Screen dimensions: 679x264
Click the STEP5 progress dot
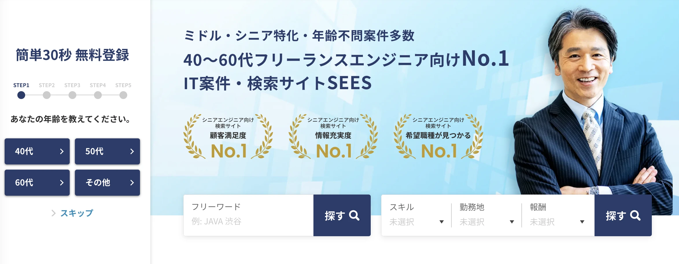(x=123, y=95)
